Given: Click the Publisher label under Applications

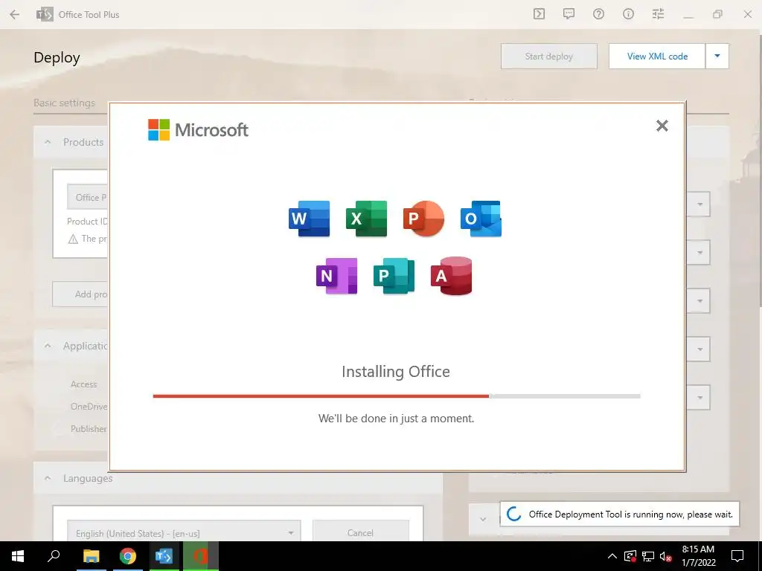Looking at the screenshot, I should [89, 429].
